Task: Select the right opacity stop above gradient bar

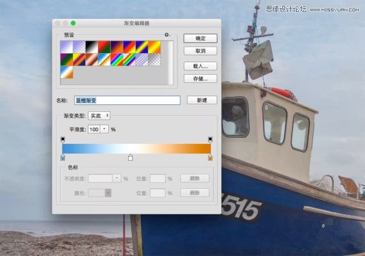Action: click(x=210, y=140)
